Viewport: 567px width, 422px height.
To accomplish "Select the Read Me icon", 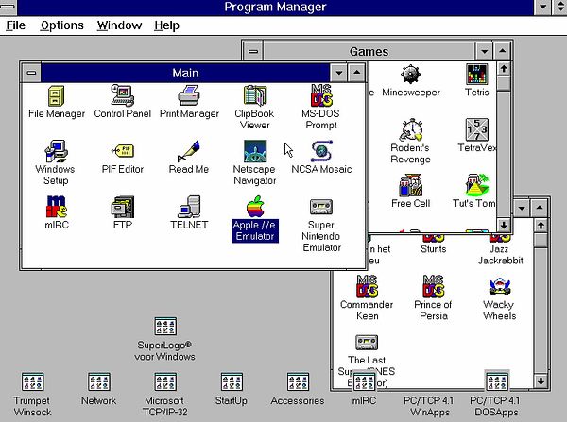I will tap(189, 151).
